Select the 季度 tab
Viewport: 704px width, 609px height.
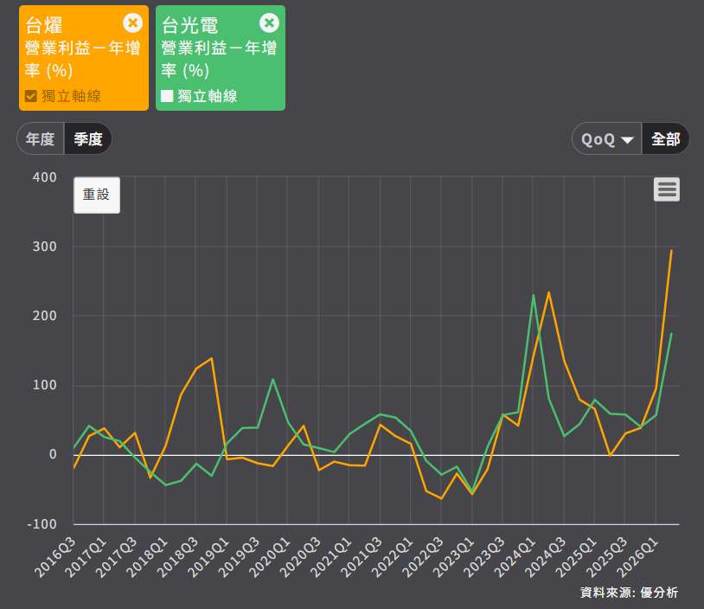(x=88, y=138)
